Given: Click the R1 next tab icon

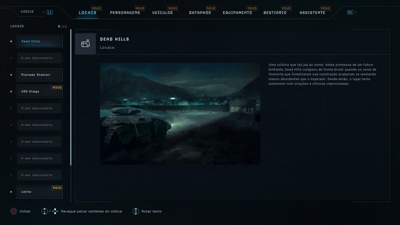Looking at the screenshot, I should pos(350,12).
